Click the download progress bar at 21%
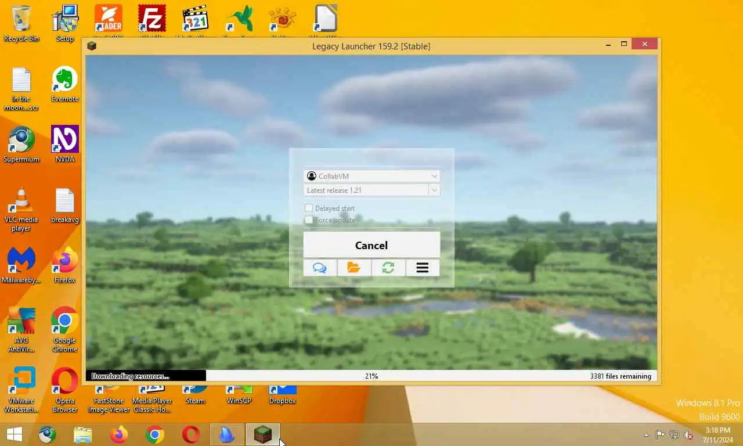 pos(371,376)
